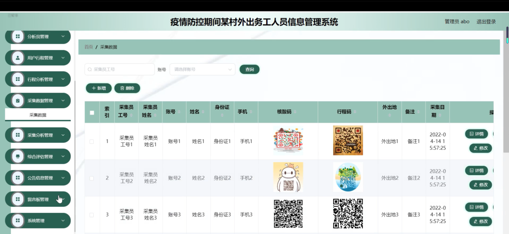Collapse 采集数据管理 menu chevron
This screenshot has width=509, height=234.
click(63, 101)
